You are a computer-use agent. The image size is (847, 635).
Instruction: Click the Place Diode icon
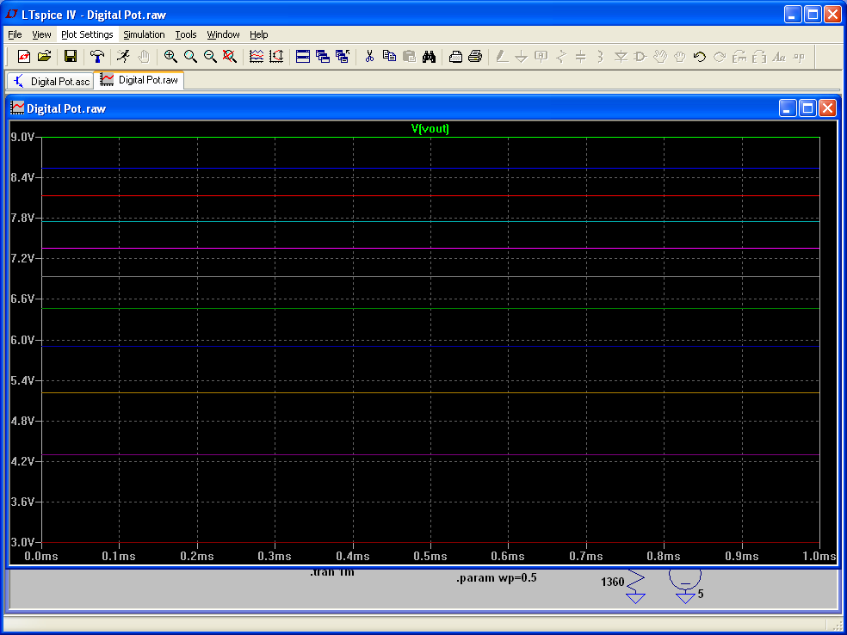(x=621, y=56)
